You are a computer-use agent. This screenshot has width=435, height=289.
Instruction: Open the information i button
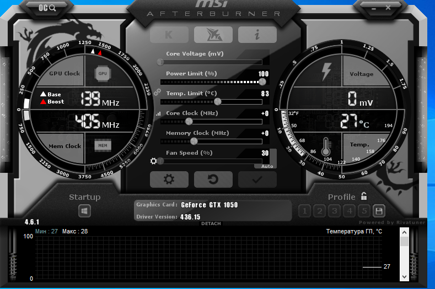tap(257, 35)
